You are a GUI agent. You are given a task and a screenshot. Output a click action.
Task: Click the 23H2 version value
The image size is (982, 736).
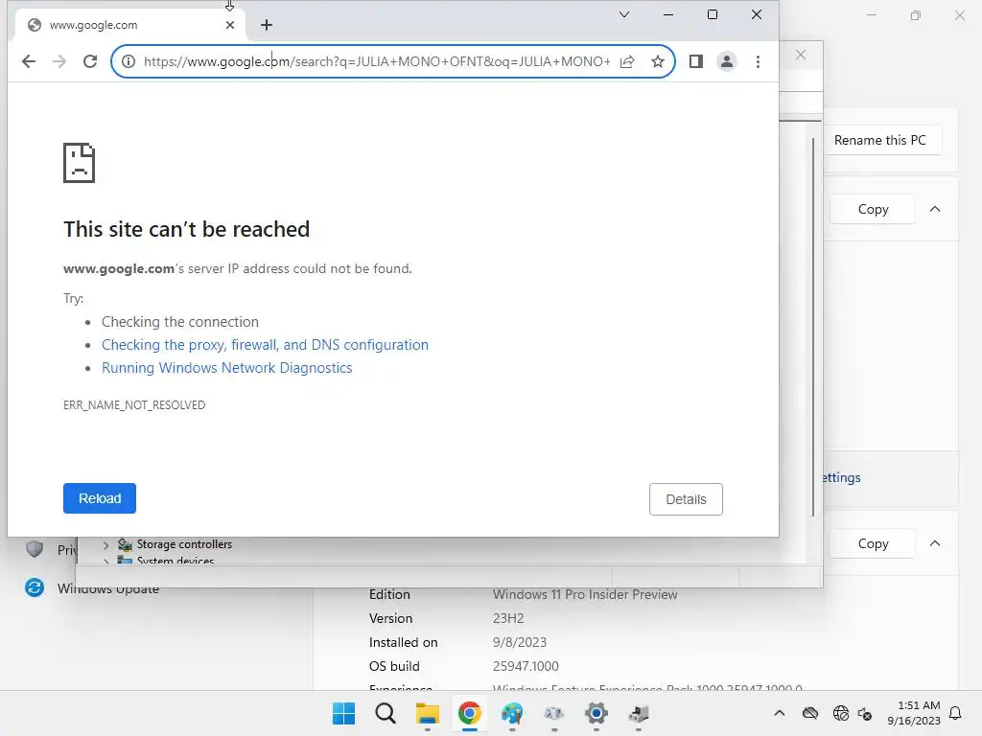(508, 618)
